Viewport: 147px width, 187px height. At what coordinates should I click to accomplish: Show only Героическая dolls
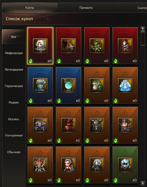tap(14, 86)
